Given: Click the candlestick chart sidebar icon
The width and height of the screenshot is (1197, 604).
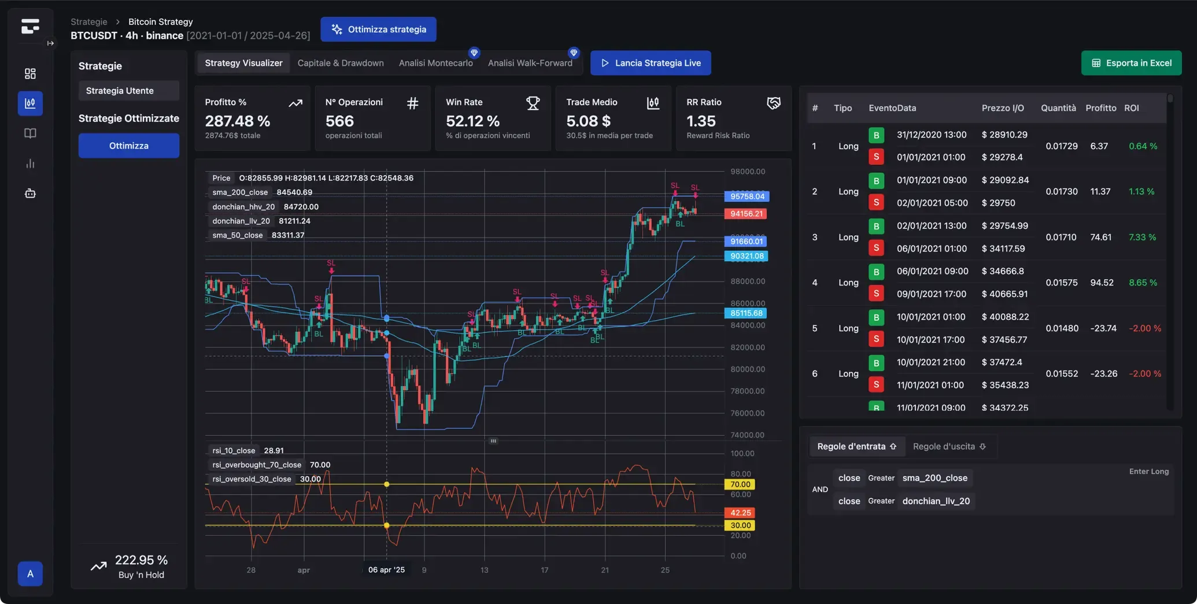Looking at the screenshot, I should (x=30, y=103).
